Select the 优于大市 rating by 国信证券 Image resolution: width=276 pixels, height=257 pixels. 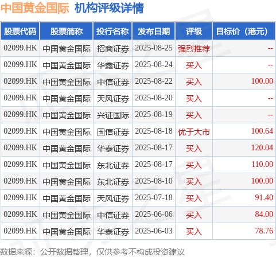[194, 132]
